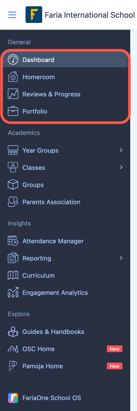Click the Curriculum map icon
Viewport: 137px width, 411px height.
pos(13,275)
